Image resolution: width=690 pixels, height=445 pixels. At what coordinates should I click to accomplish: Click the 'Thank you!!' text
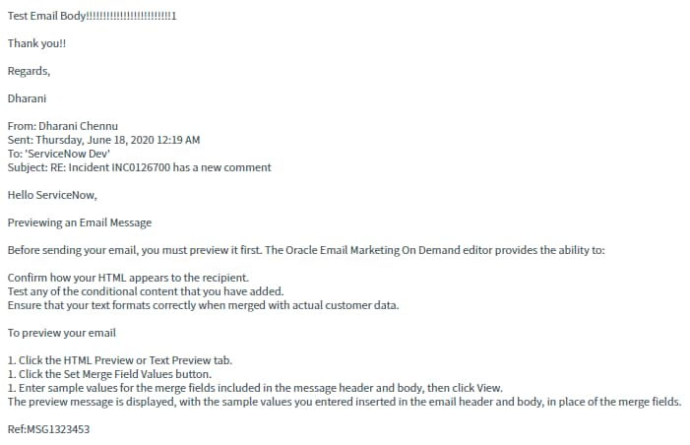click(37, 43)
